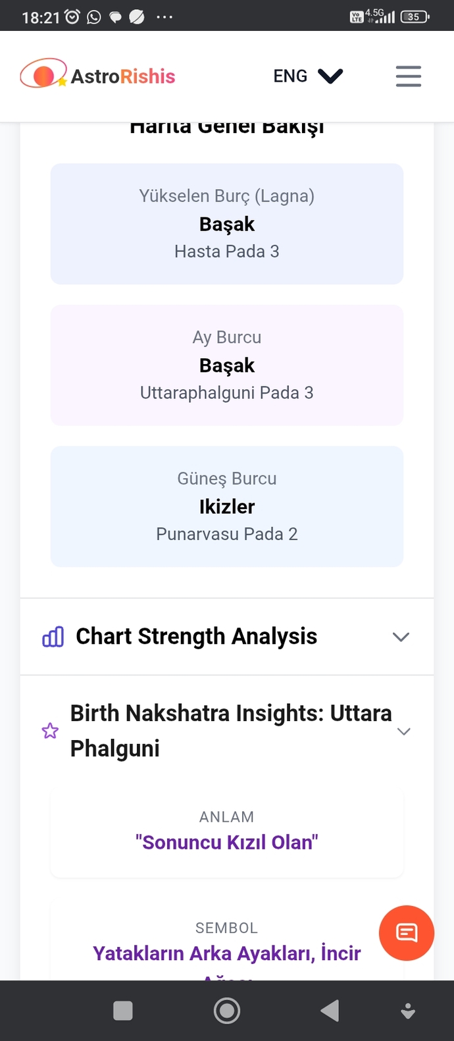The height and width of the screenshot is (1041, 454).
Task: Open the orange chat support bubble
Action: click(x=406, y=932)
